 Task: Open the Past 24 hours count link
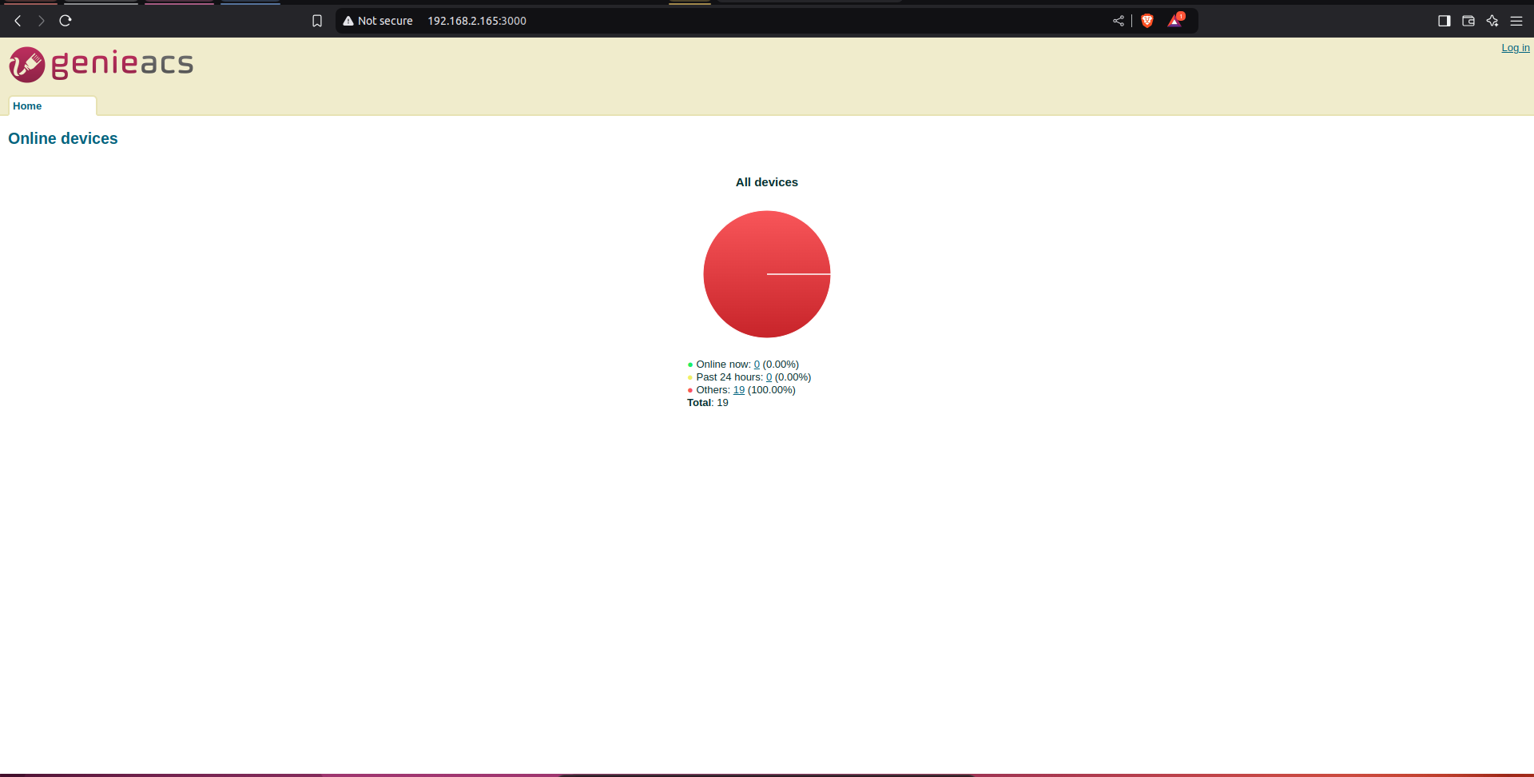(769, 377)
